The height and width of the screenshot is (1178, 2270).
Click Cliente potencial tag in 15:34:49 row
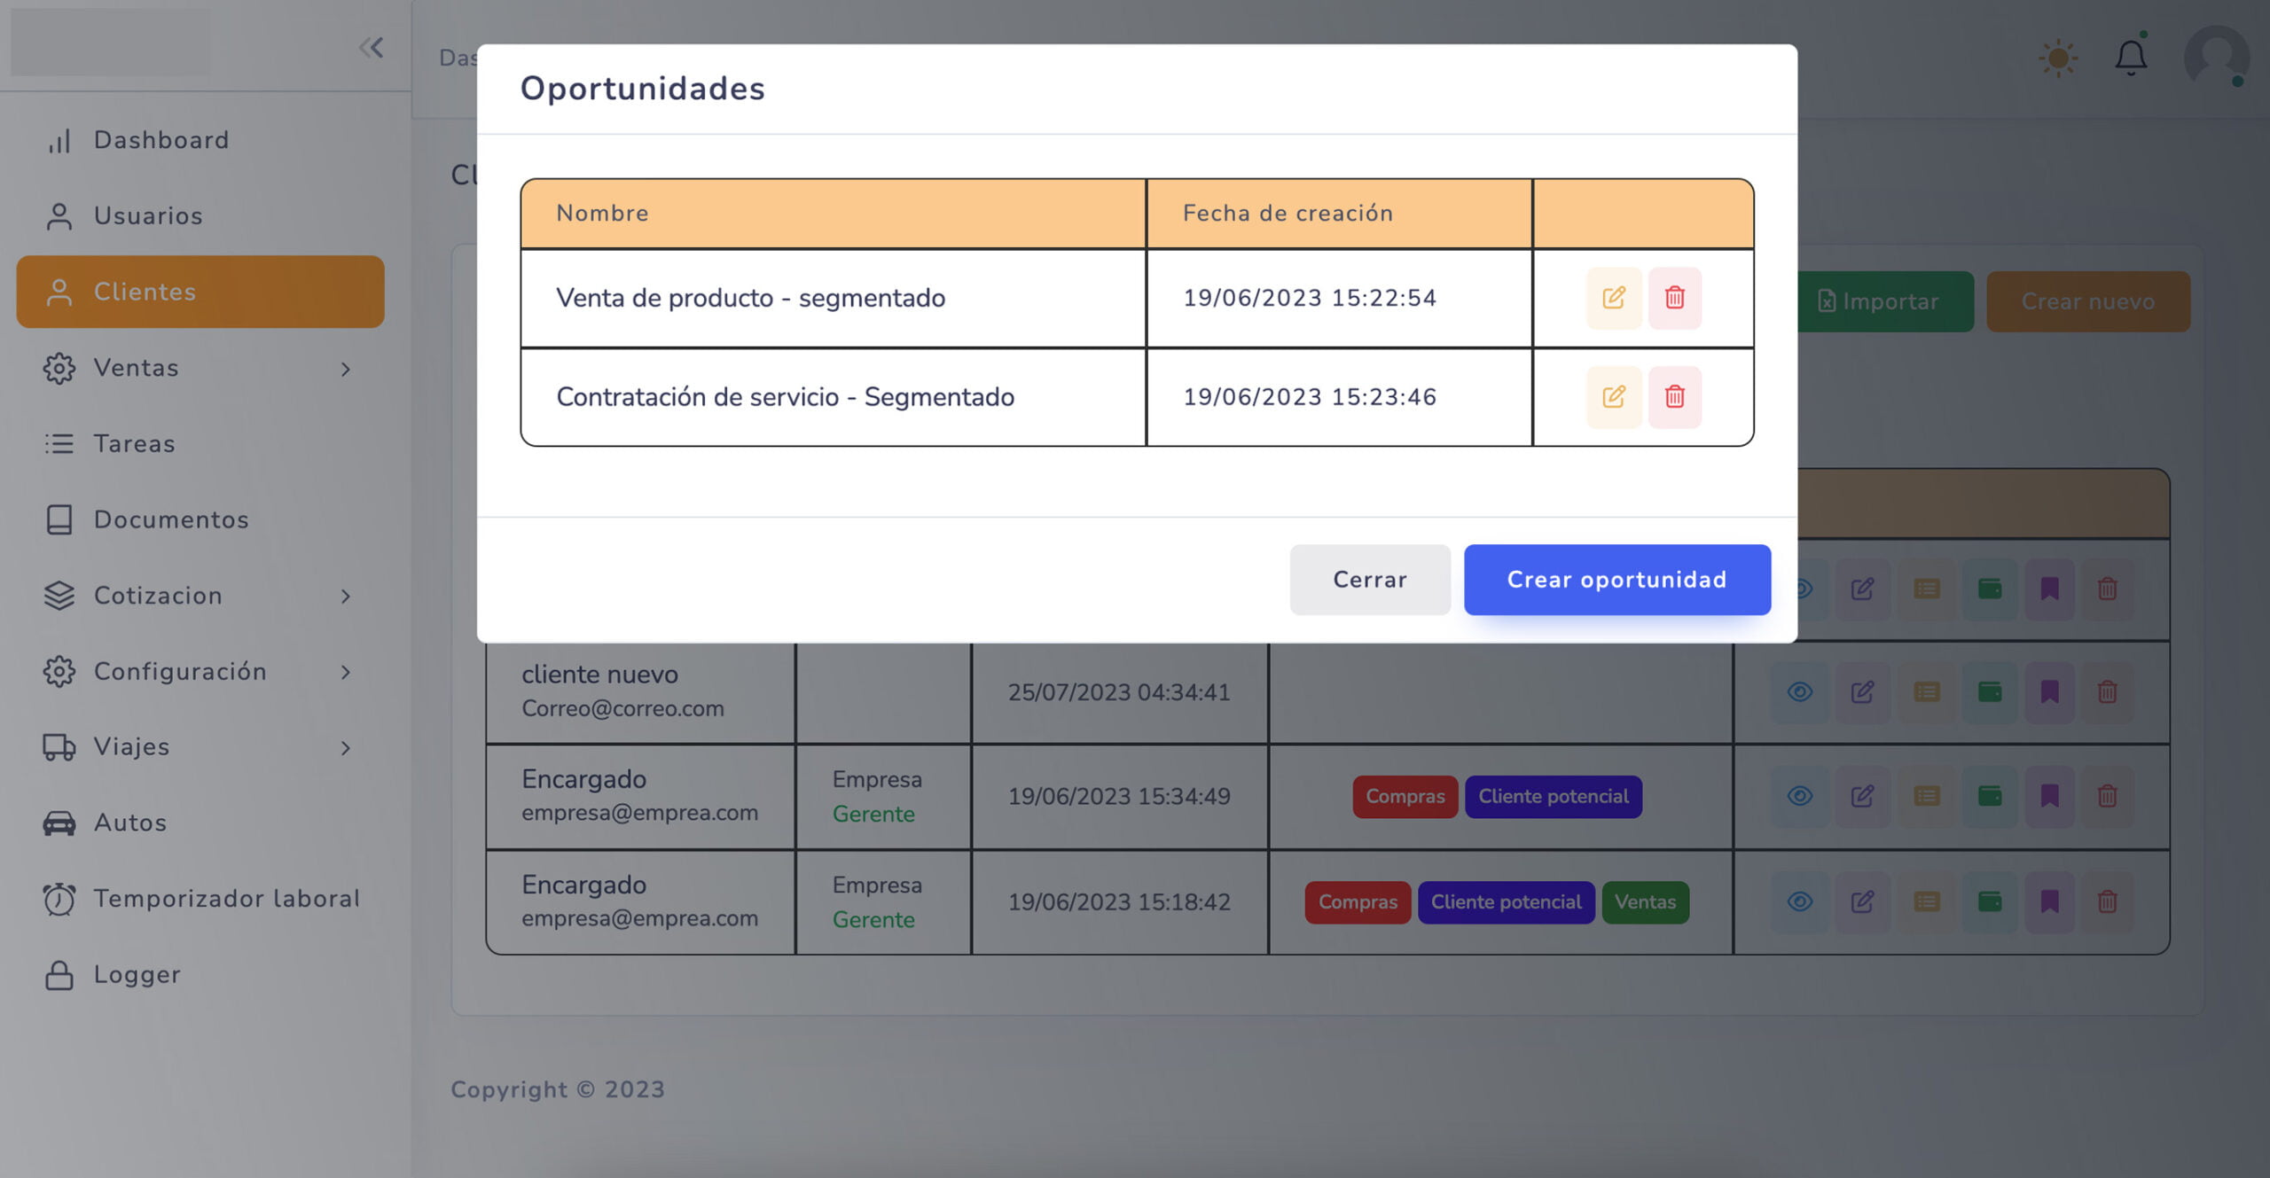(1553, 797)
